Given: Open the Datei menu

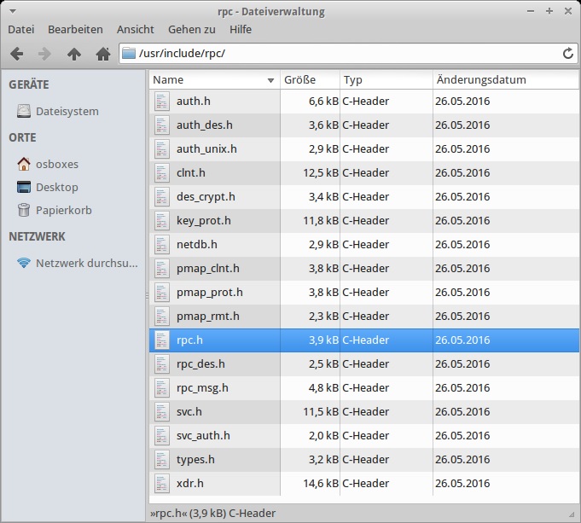Looking at the screenshot, I should click(20, 29).
